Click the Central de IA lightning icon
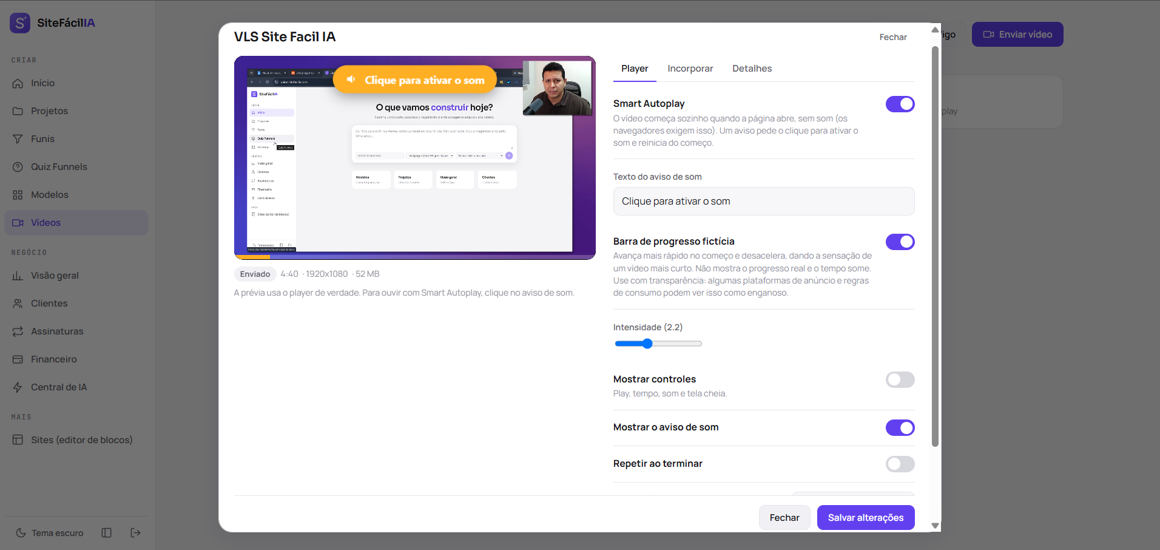 point(18,387)
